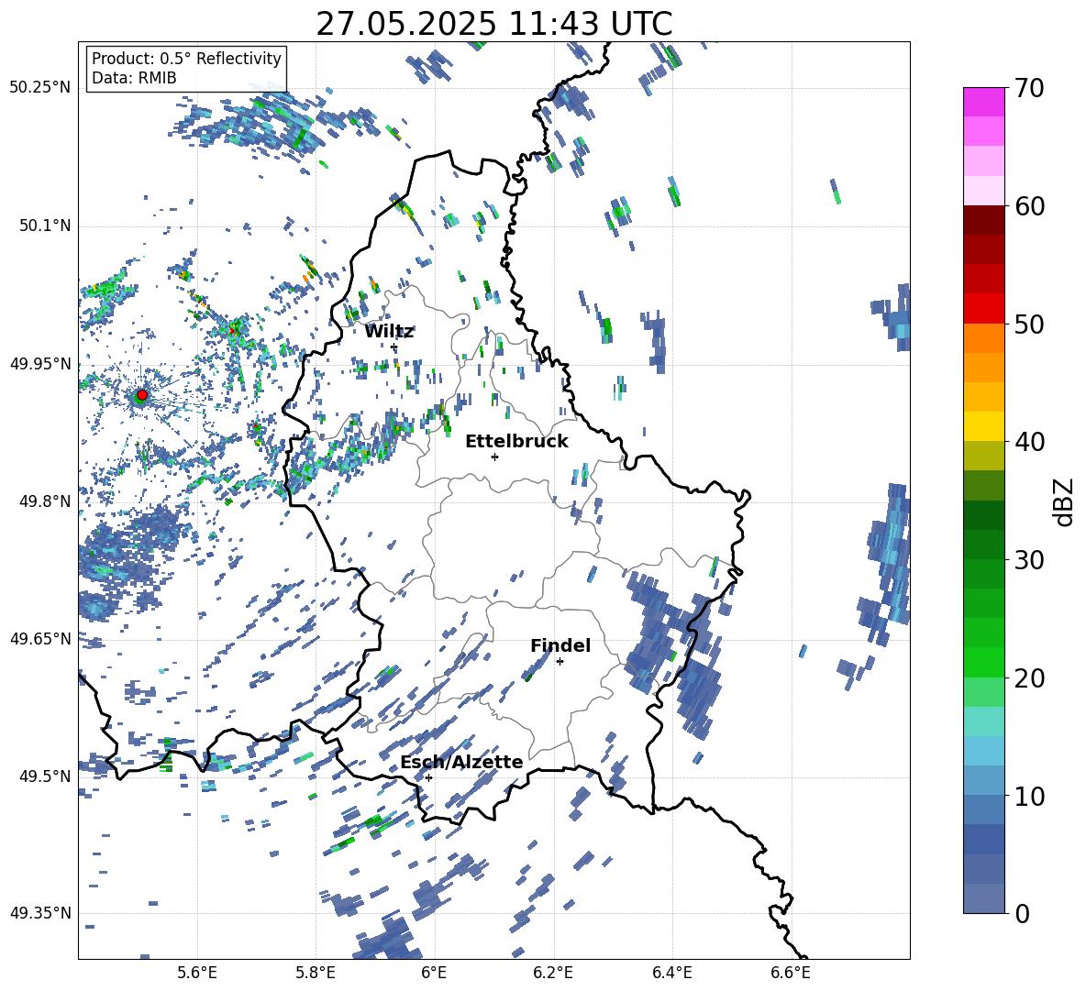Click the 6.4°E longitude label
Viewport: 1086px width, 991px height.
click(x=671, y=973)
